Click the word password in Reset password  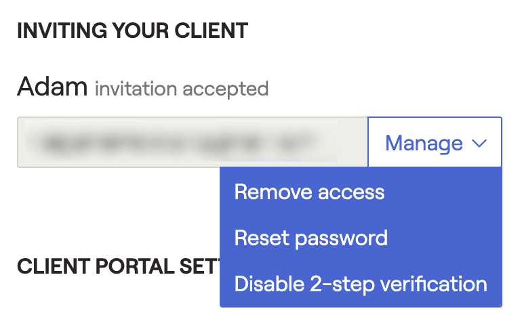click(341, 239)
